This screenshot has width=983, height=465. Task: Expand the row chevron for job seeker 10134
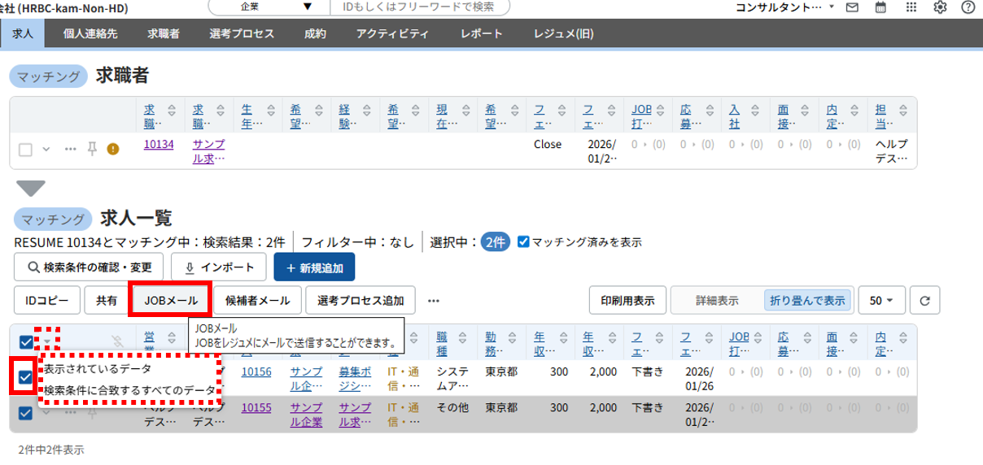pos(46,149)
